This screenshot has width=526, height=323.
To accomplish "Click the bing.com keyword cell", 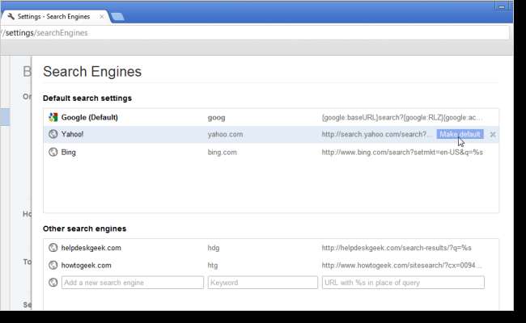I will [x=222, y=153].
